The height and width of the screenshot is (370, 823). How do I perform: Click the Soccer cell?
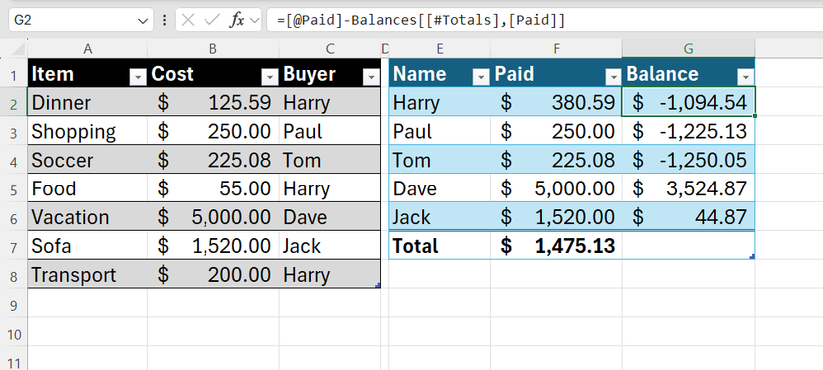87,160
